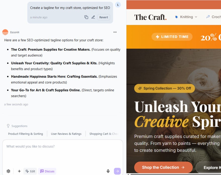Open the L user profile avatar
Viewport: 221px width, 175px height.
point(118,5)
